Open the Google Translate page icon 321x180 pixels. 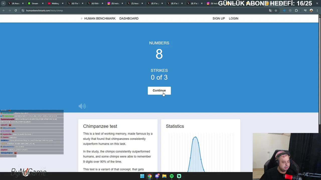(x=270, y=10)
